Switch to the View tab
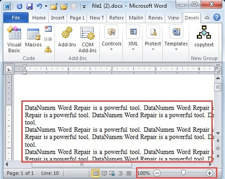225x179 pixels. pos(173,18)
